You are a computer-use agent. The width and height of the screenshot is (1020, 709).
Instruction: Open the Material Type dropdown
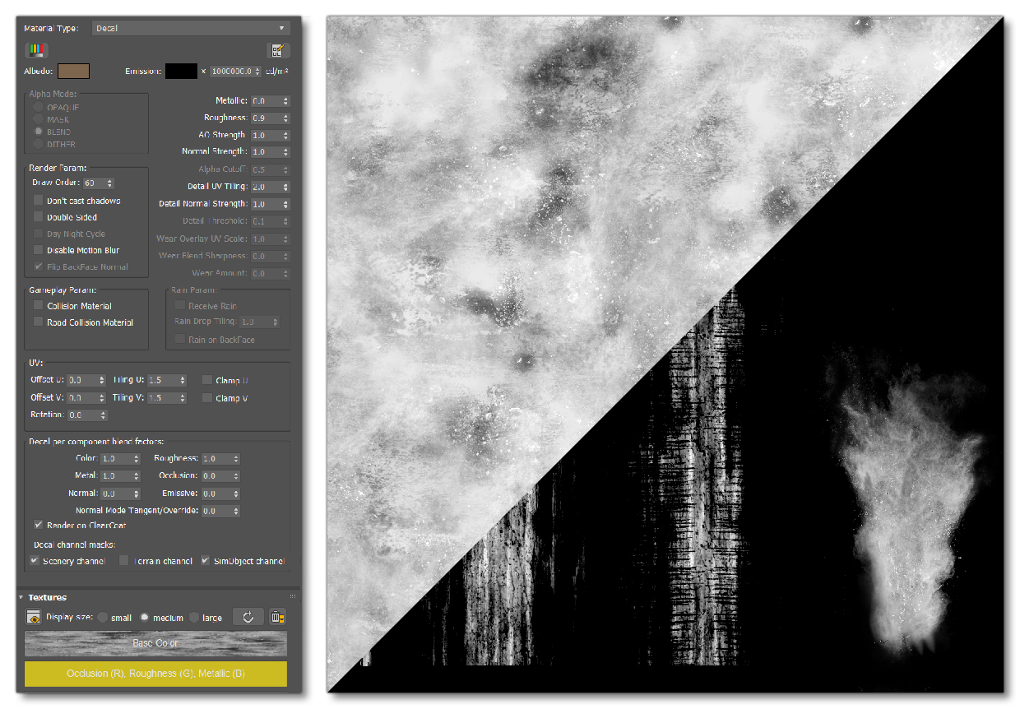[x=191, y=27]
